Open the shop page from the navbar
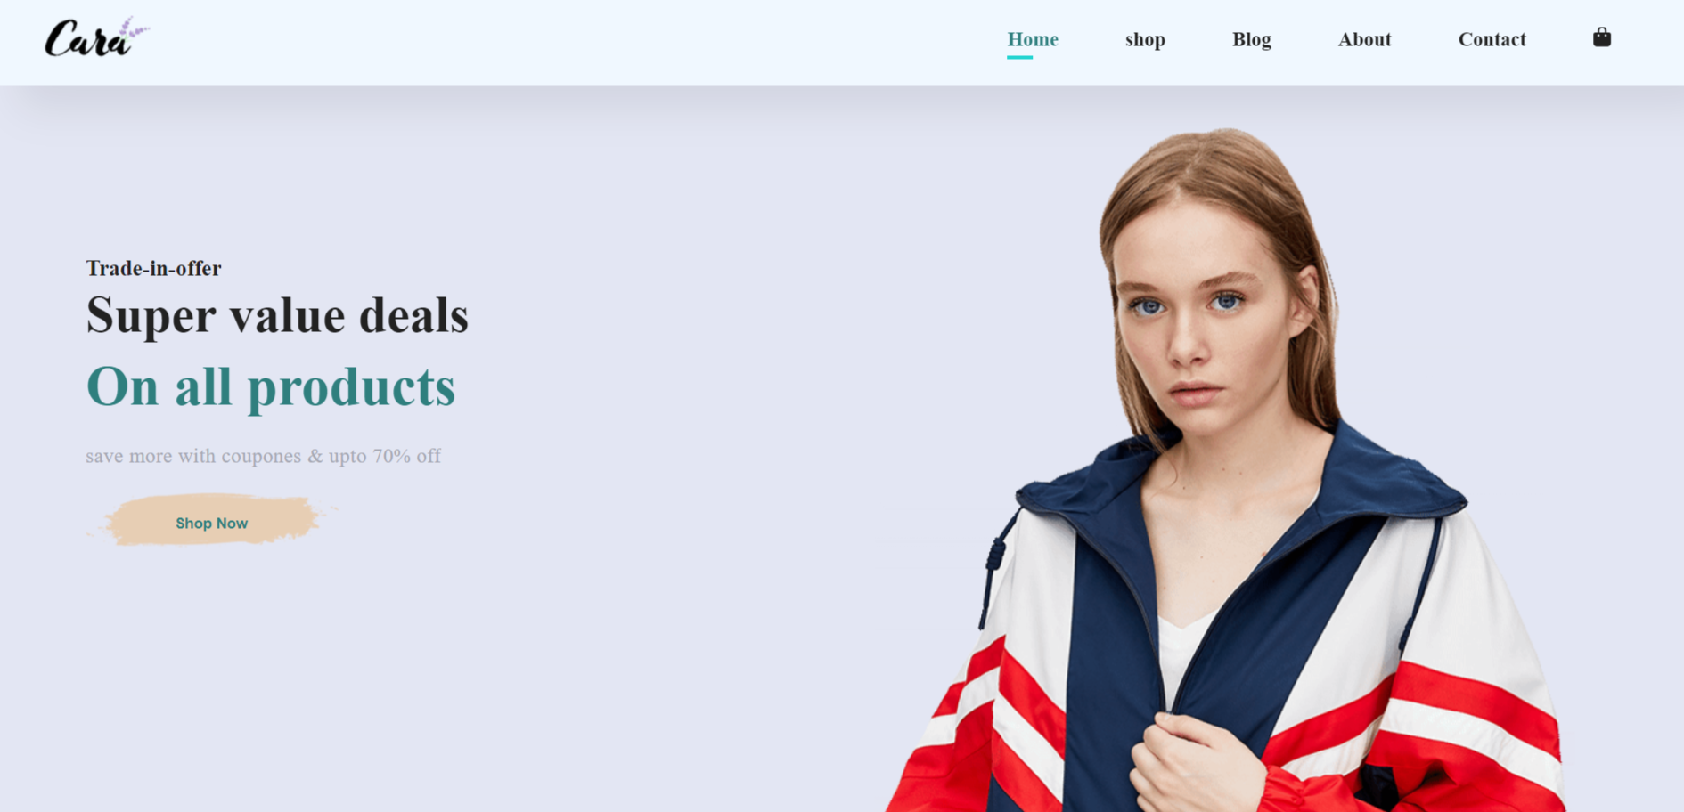 click(1145, 39)
